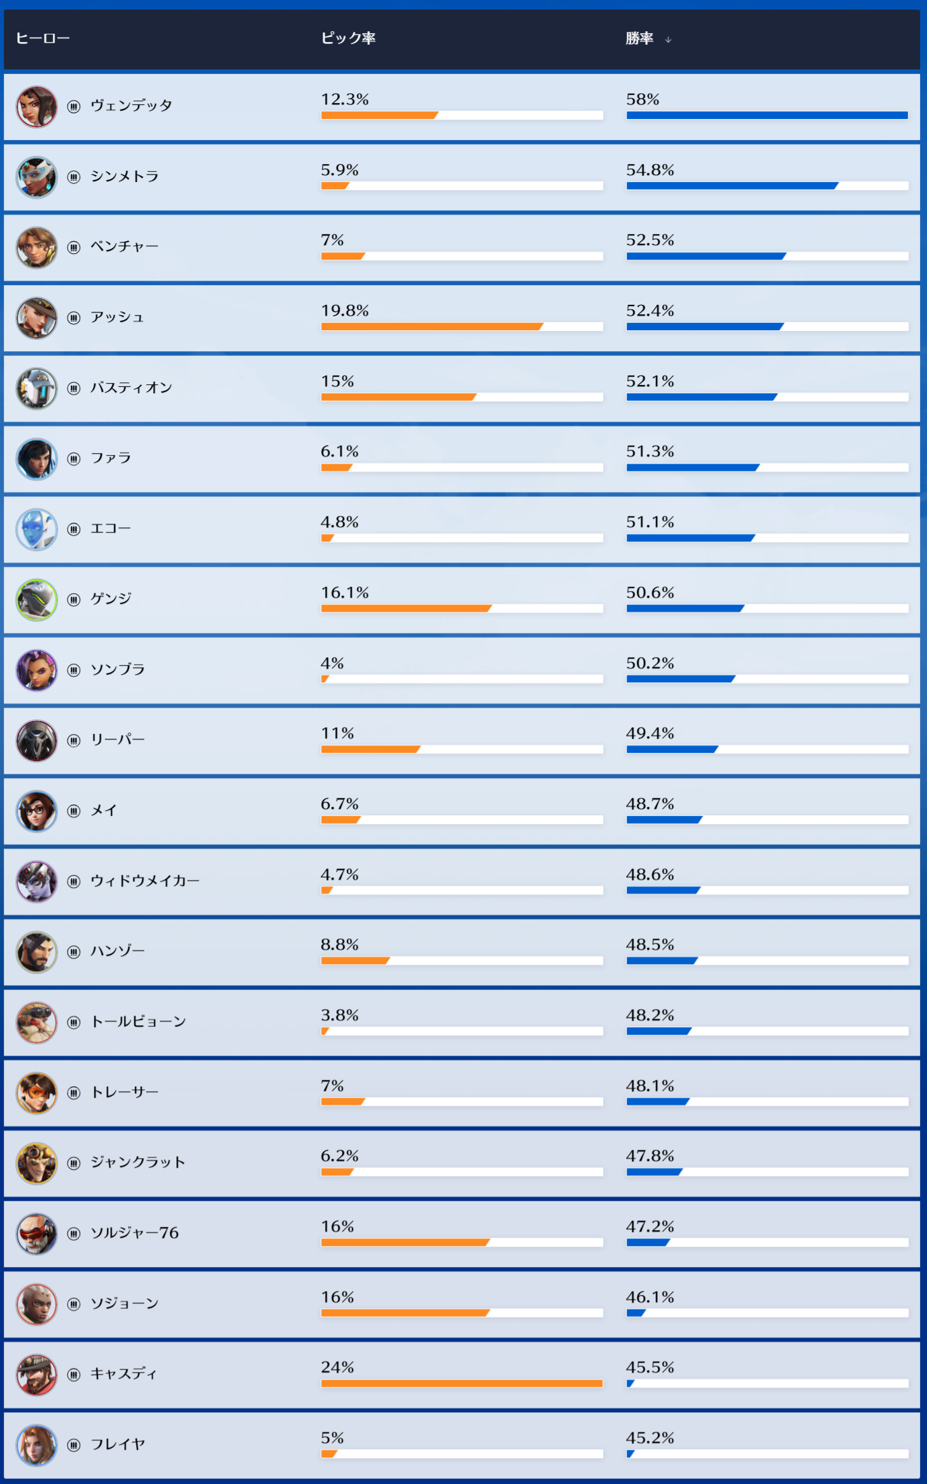Click the Reaper hero portrait
Image resolution: width=927 pixels, height=1484 pixels.
(x=36, y=741)
